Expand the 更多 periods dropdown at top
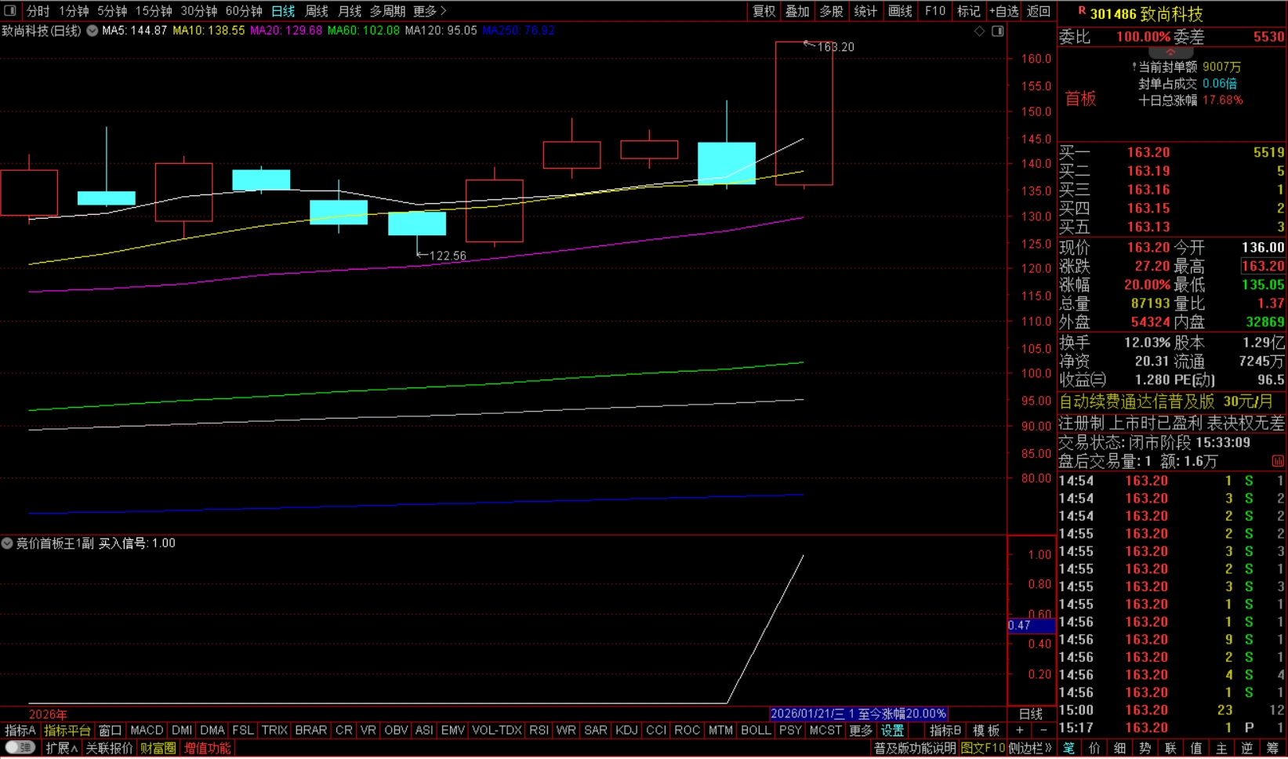 pos(429,11)
